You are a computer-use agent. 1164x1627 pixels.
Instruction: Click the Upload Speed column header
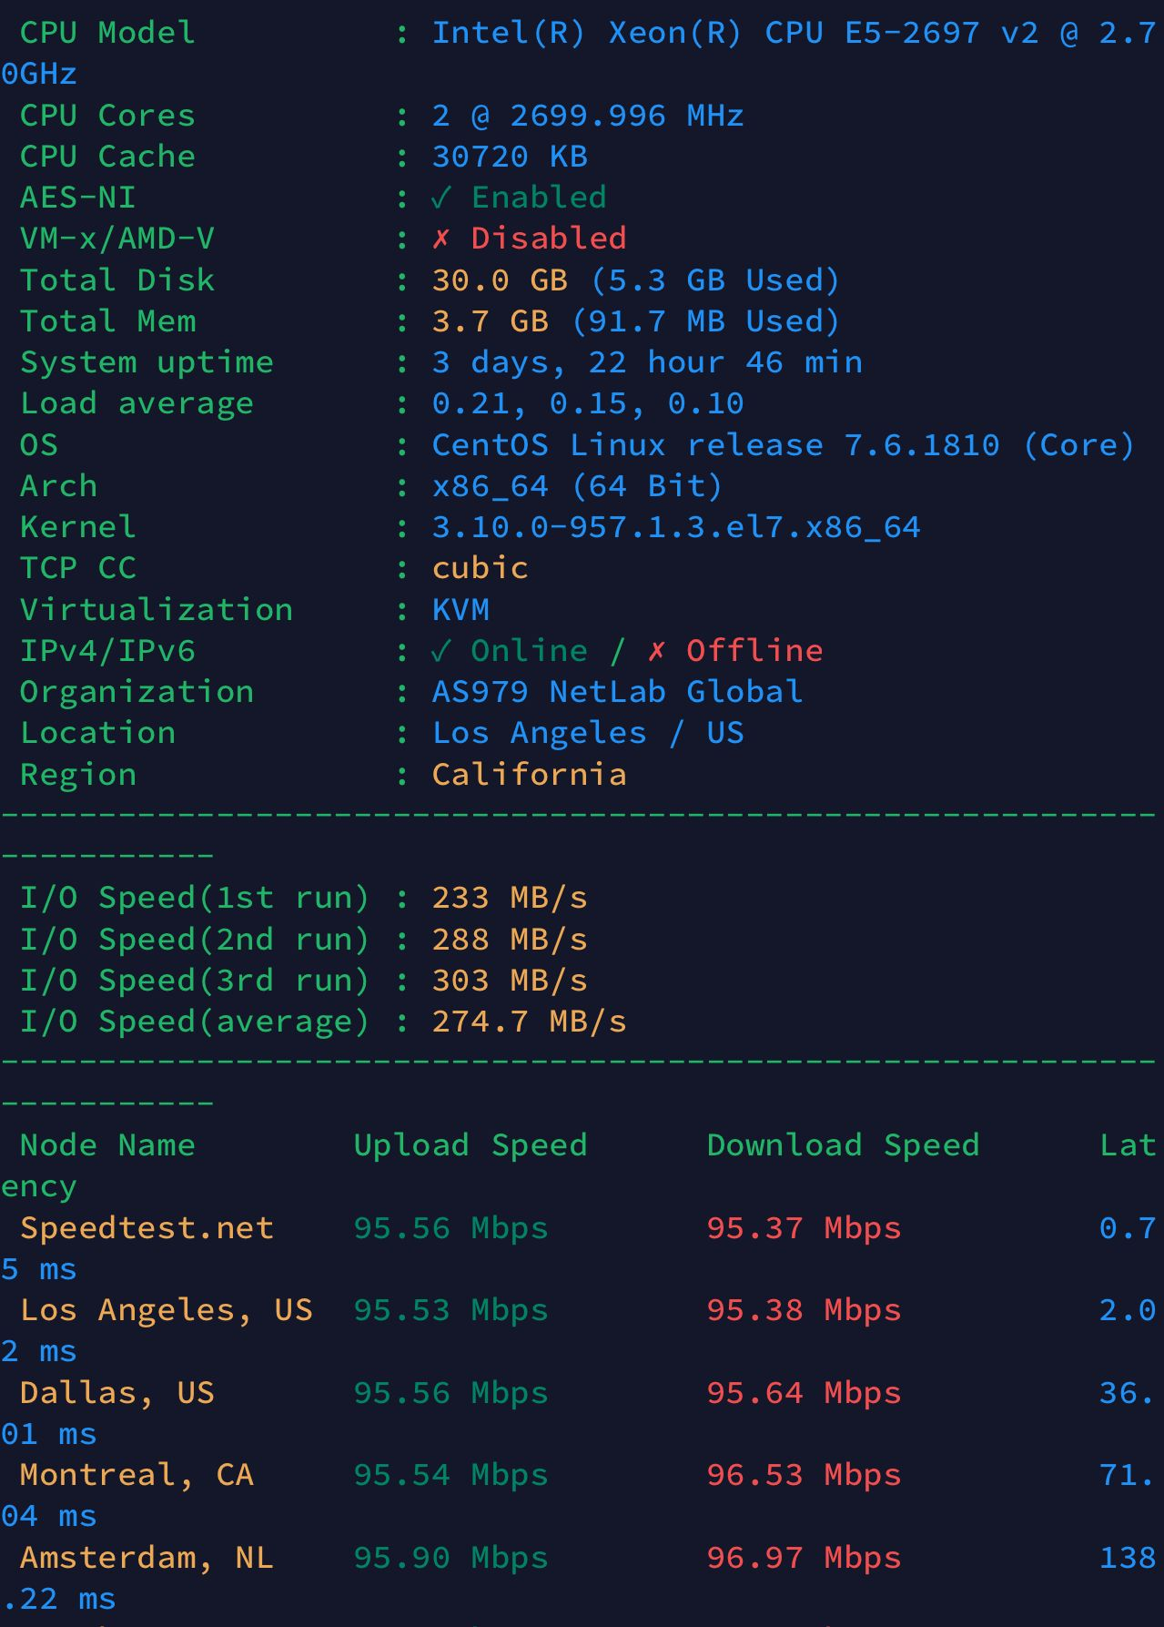(470, 1145)
